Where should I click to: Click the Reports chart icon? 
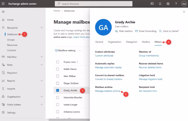[x=3, y=81]
